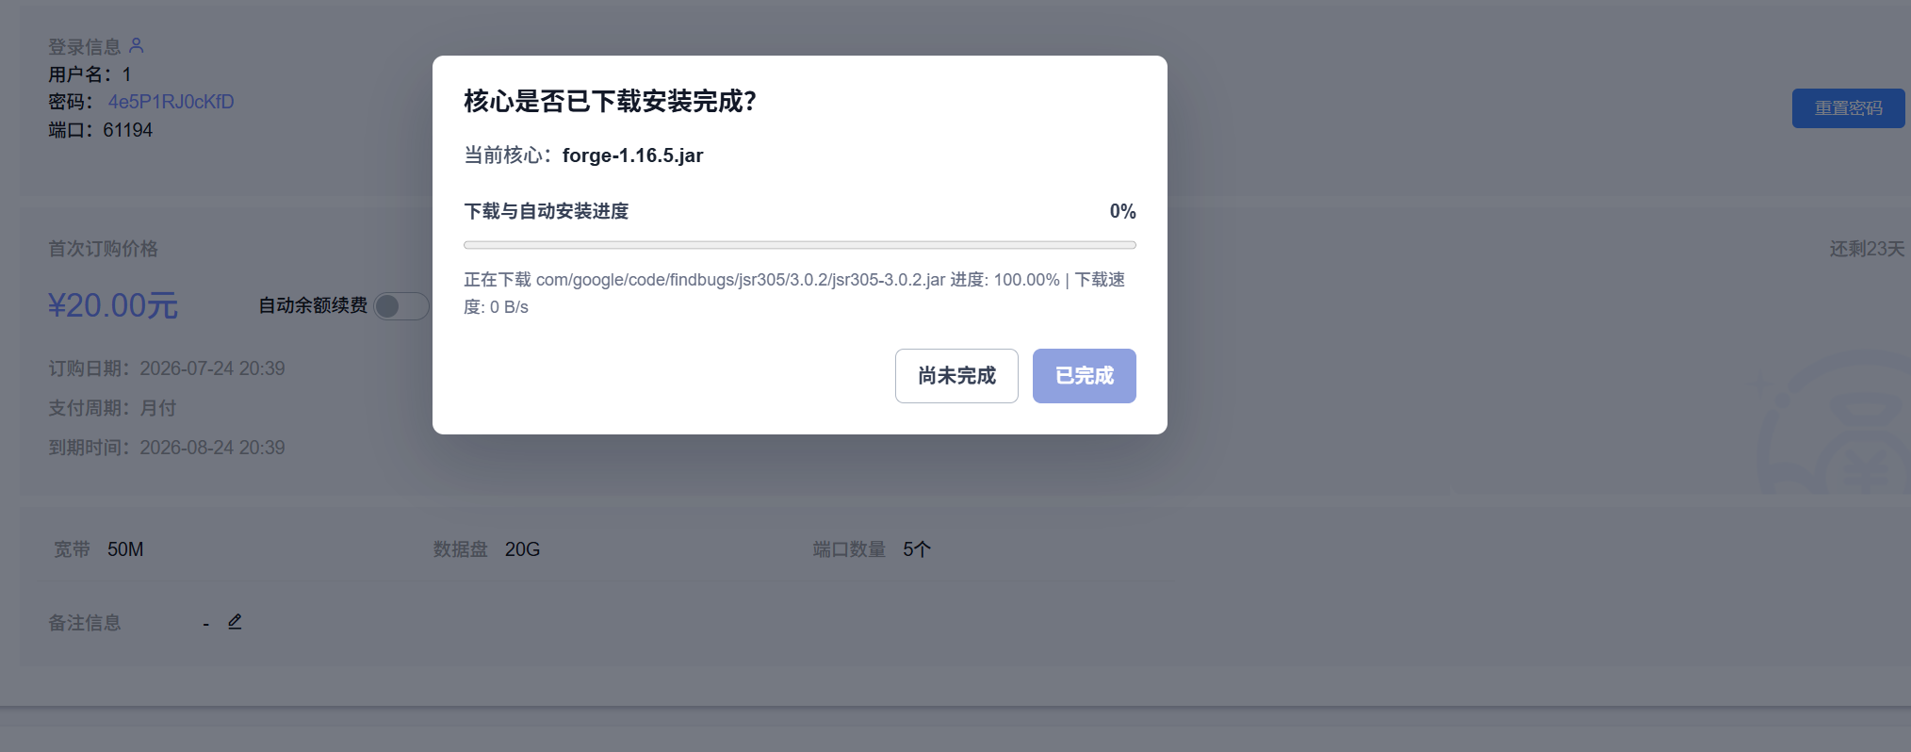Click the data disk value 20G
The width and height of the screenshot is (1911, 752).
coord(522,549)
